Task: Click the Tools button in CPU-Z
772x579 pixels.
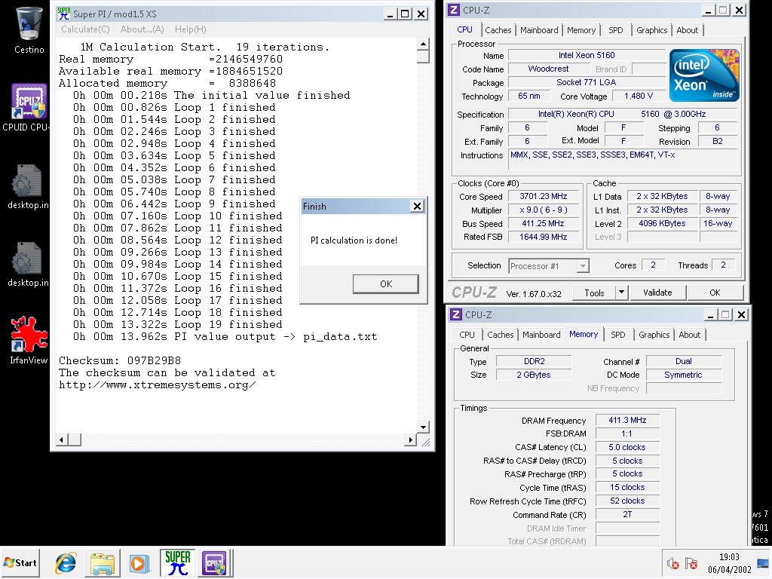Action: 594,293
